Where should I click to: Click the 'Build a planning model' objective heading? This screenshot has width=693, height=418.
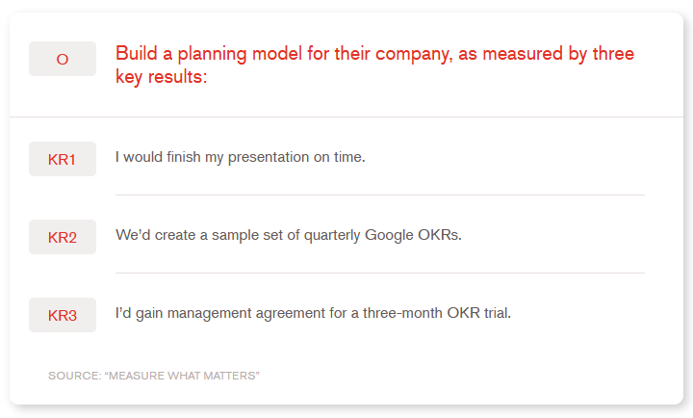click(374, 54)
